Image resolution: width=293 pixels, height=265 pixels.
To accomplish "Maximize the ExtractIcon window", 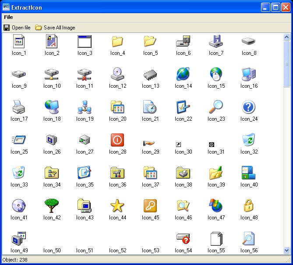I will tap(275, 7).
